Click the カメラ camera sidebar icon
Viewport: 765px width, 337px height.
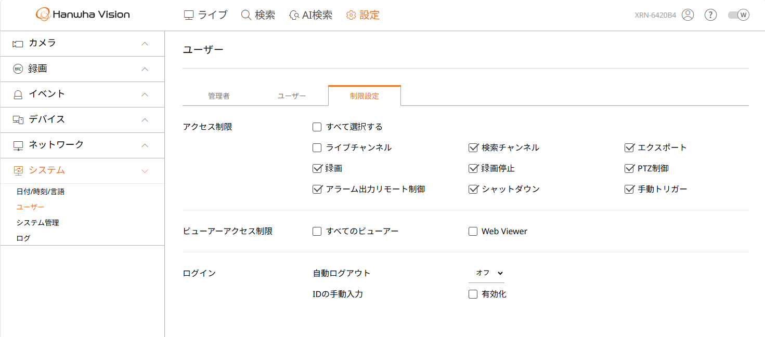point(18,44)
